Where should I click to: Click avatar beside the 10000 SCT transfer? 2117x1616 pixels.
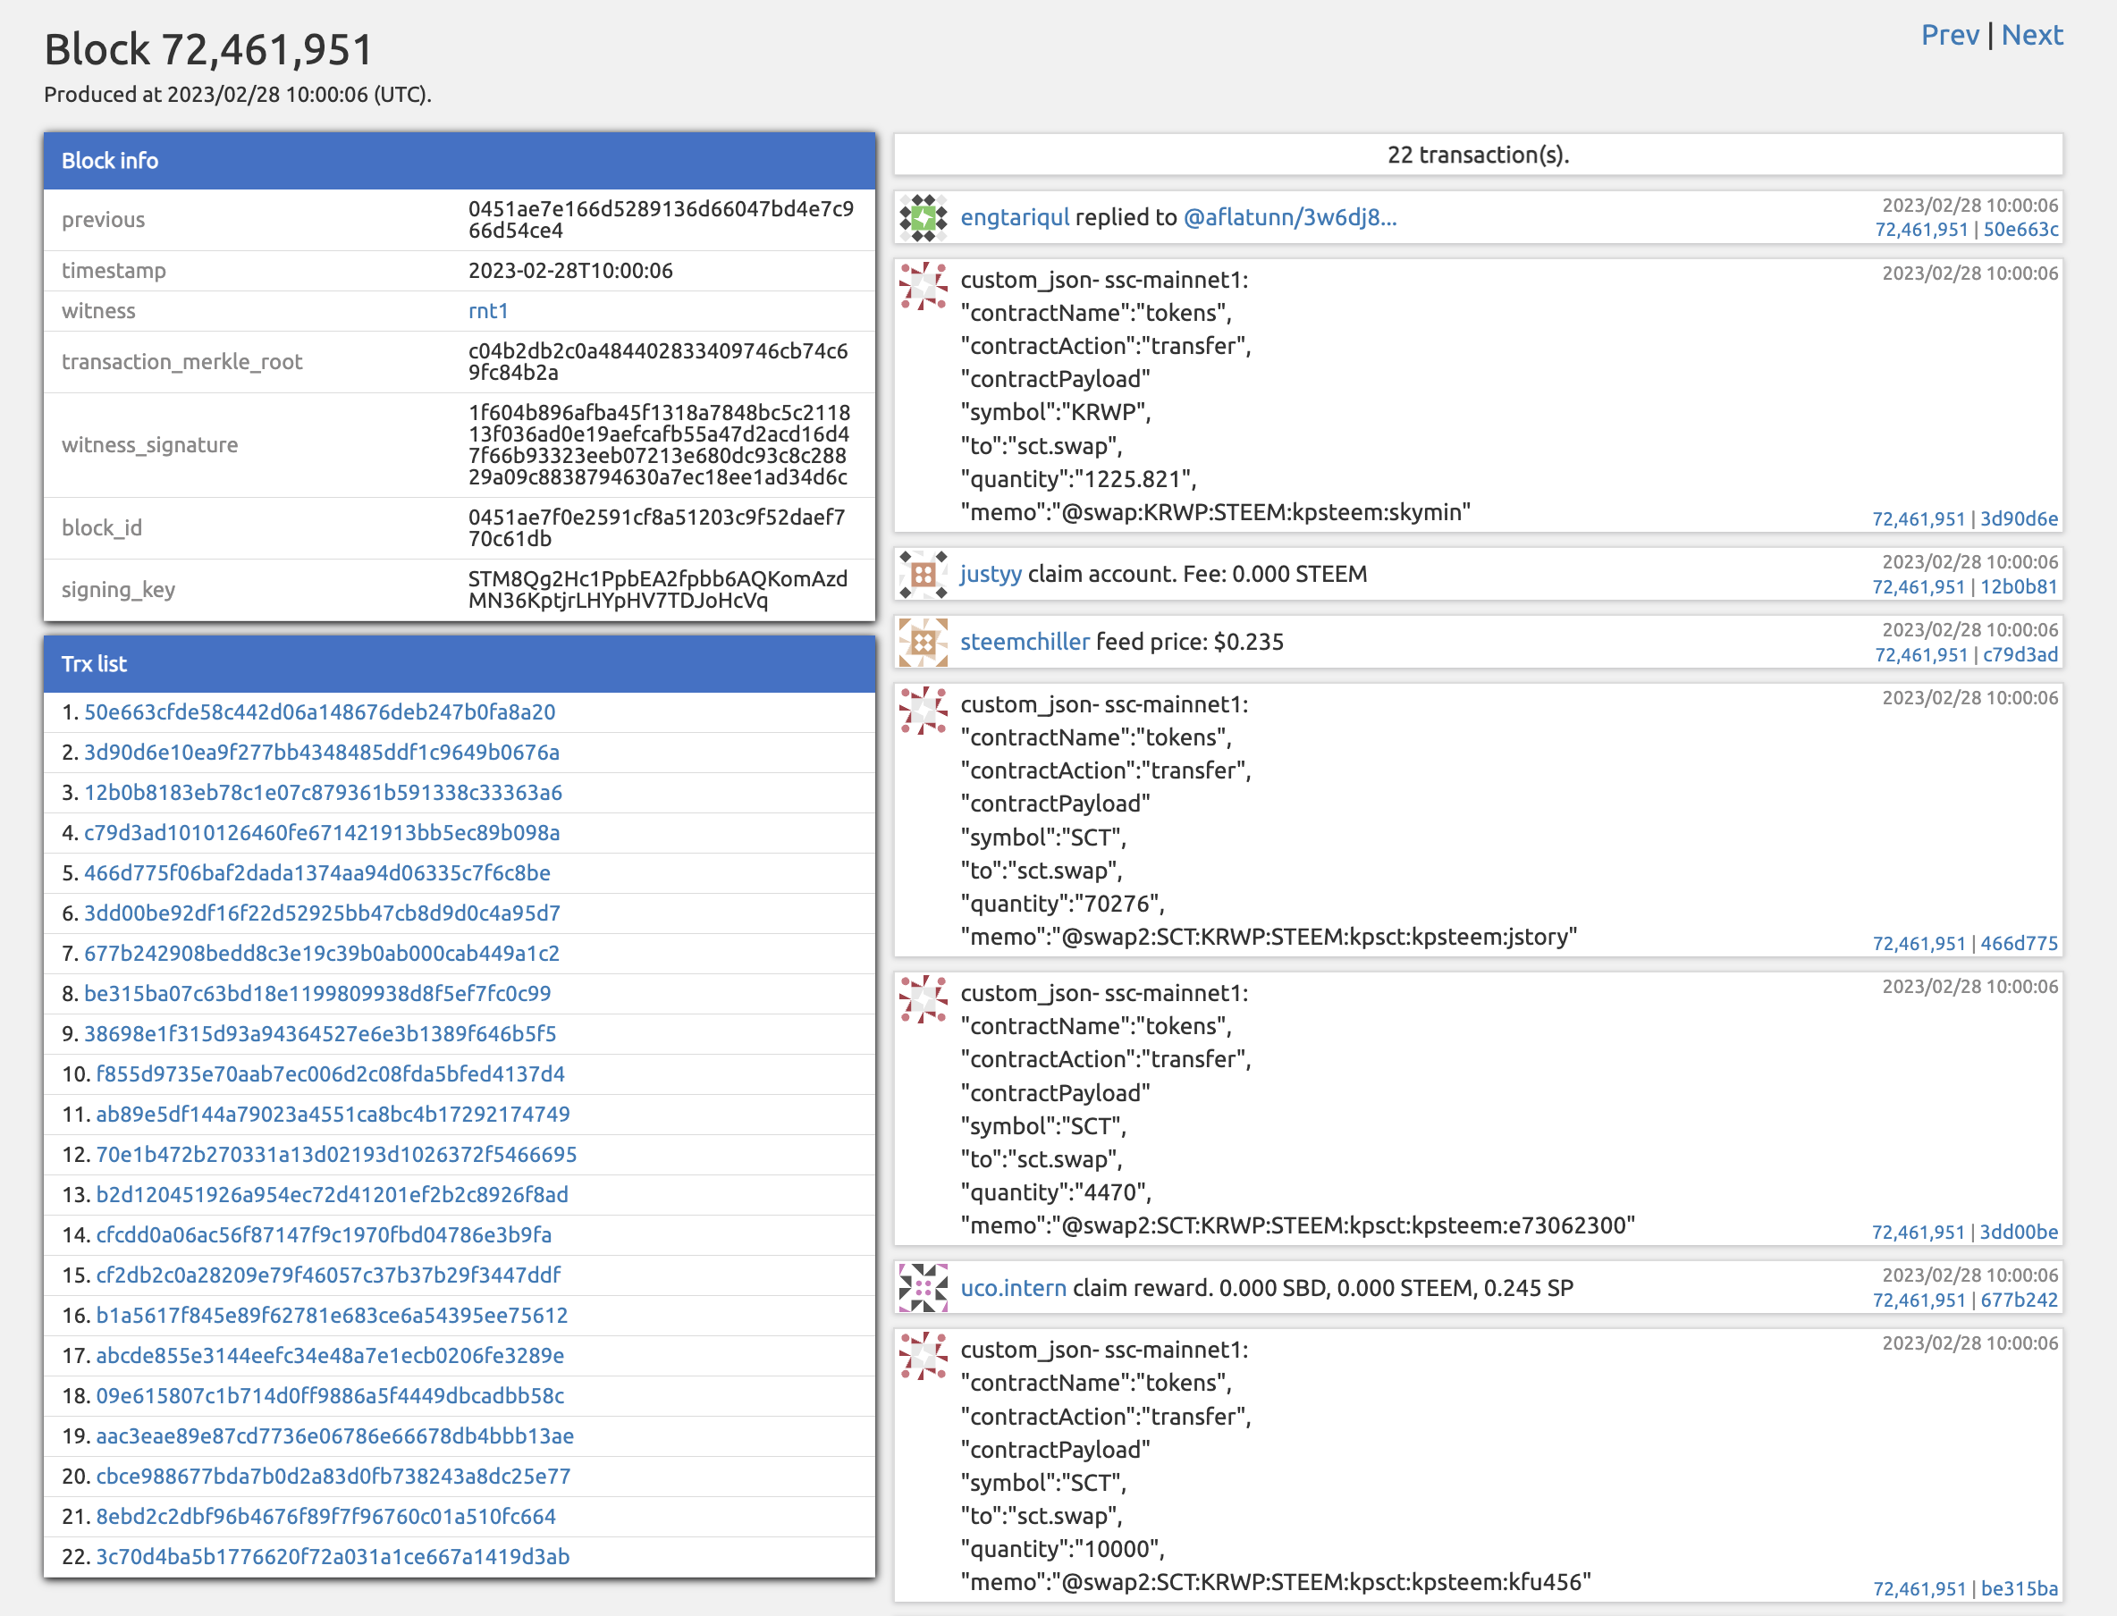tap(923, 1356)
